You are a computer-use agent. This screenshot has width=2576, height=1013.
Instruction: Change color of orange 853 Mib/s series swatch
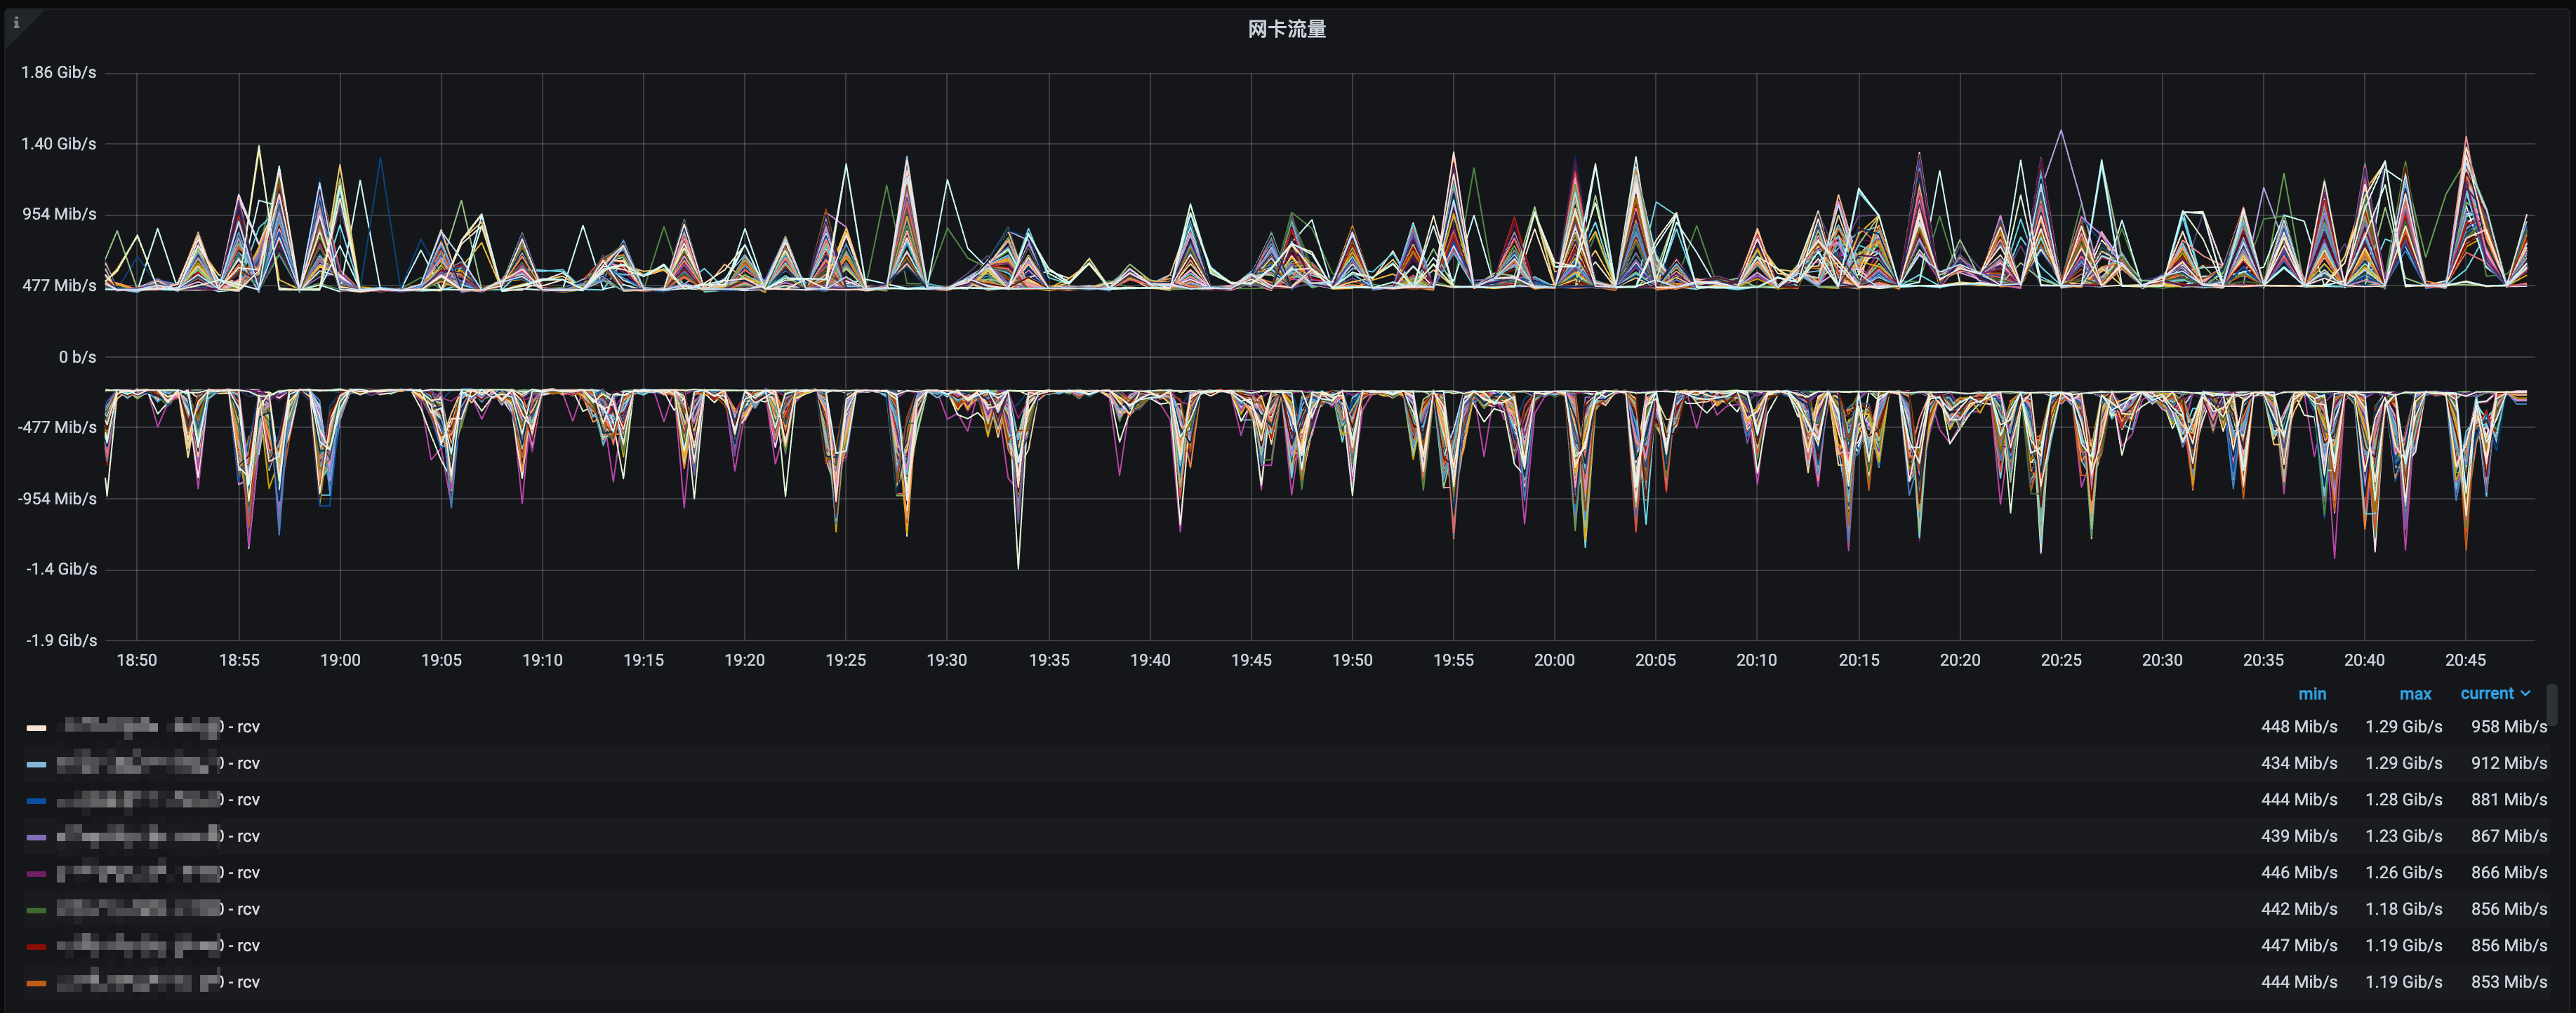36,983
